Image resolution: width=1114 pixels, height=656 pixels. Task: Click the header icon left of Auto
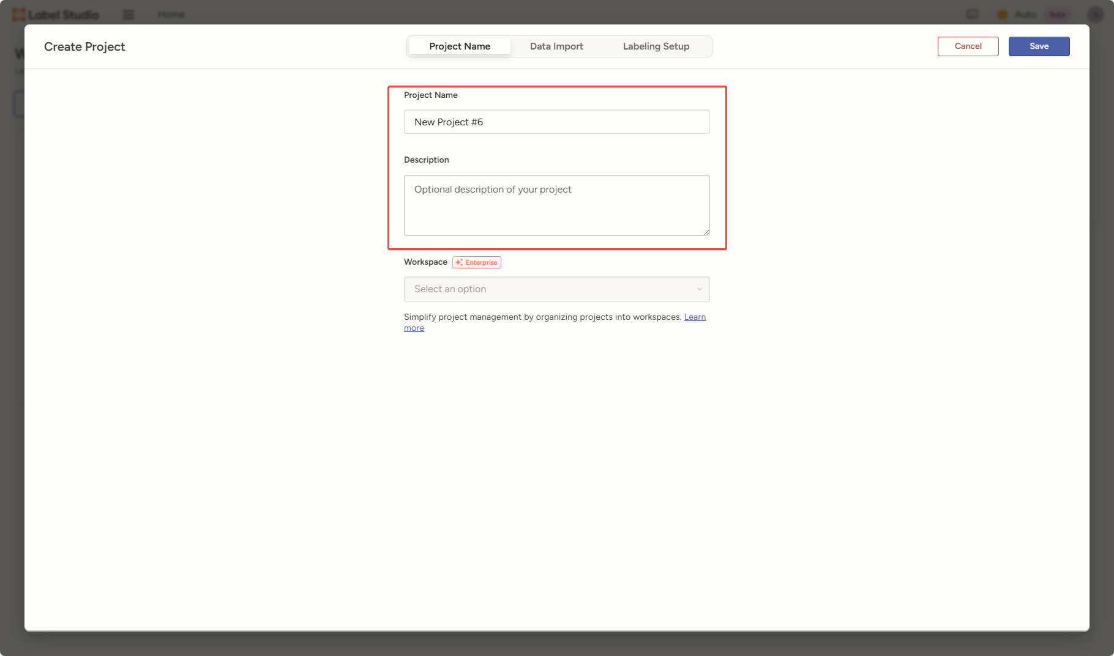973,15
